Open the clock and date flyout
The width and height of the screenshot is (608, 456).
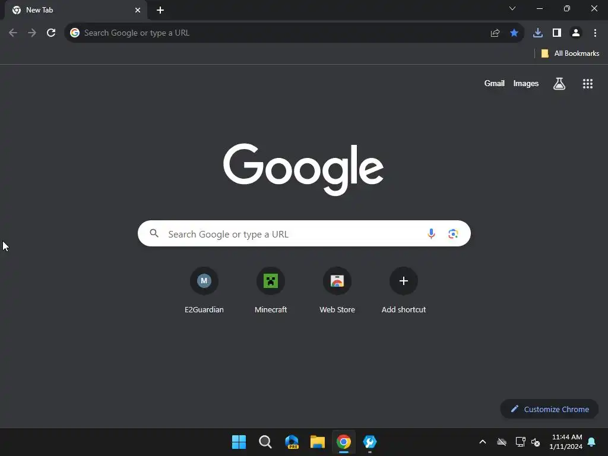[x=566, y=442]
